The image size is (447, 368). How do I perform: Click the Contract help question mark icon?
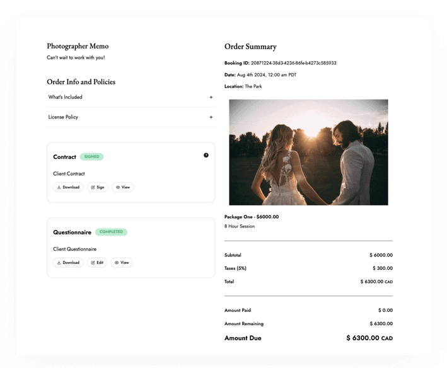(x=206, y=155)
